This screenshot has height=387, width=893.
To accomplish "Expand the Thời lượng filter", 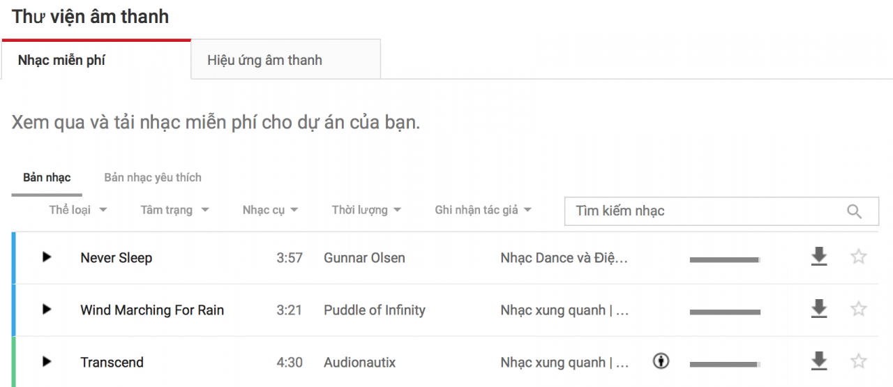I will [366, 210].
